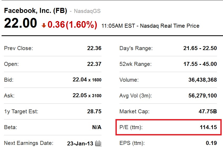This screenshot has width=223, height=147.
Task: Select the Bid value 22.04 x 1600
Action: pos(87,80)
